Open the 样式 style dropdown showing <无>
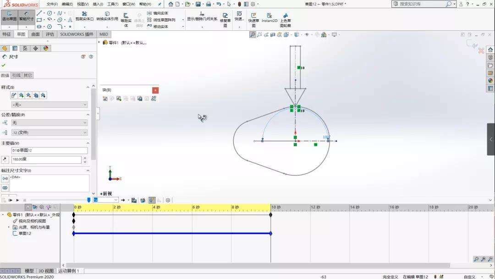Viewport: 495px width, 279px height. 48,104
